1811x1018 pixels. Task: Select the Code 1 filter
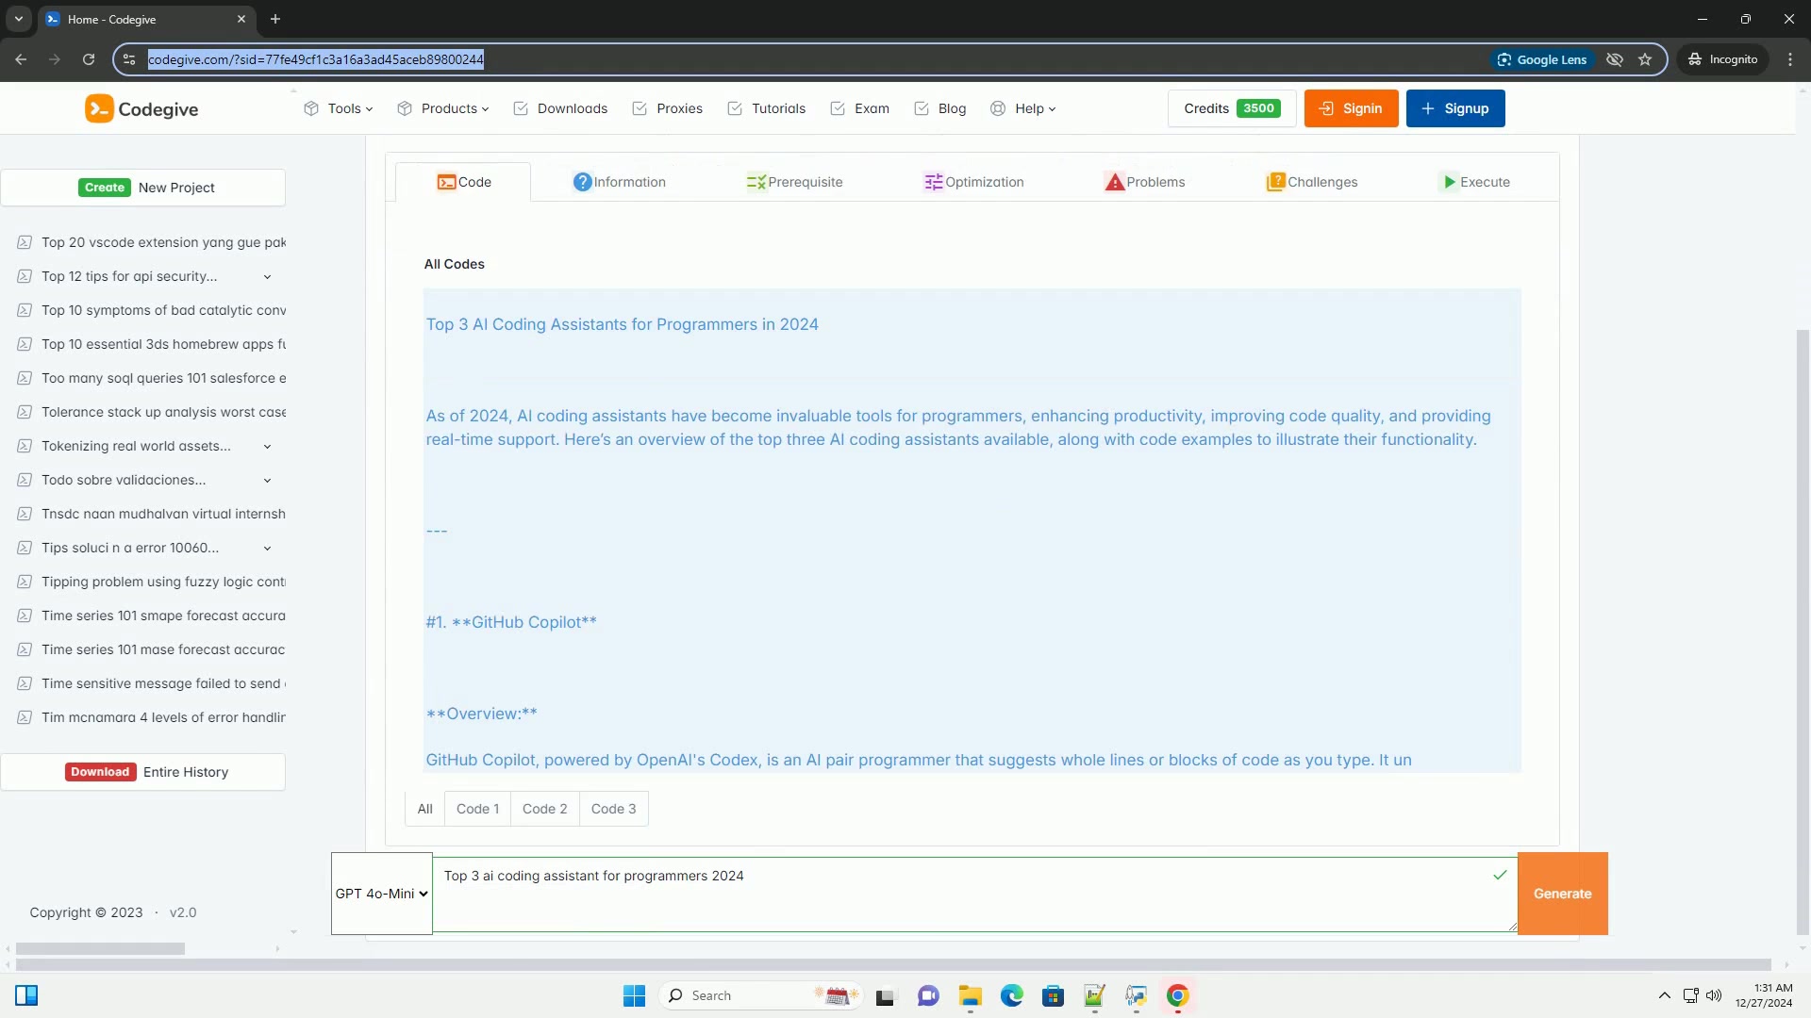[477, 809]
